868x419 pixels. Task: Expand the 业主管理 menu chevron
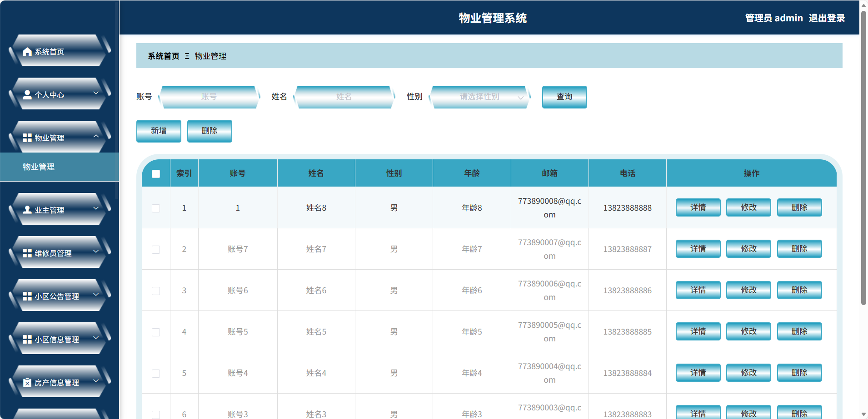click(x=96, y=208)
